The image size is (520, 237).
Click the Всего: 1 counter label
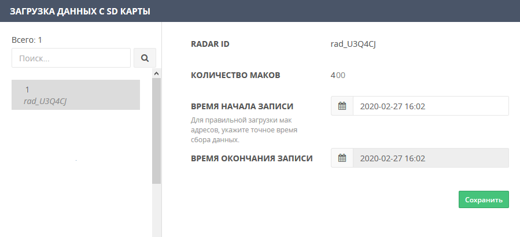click(27, 40)
